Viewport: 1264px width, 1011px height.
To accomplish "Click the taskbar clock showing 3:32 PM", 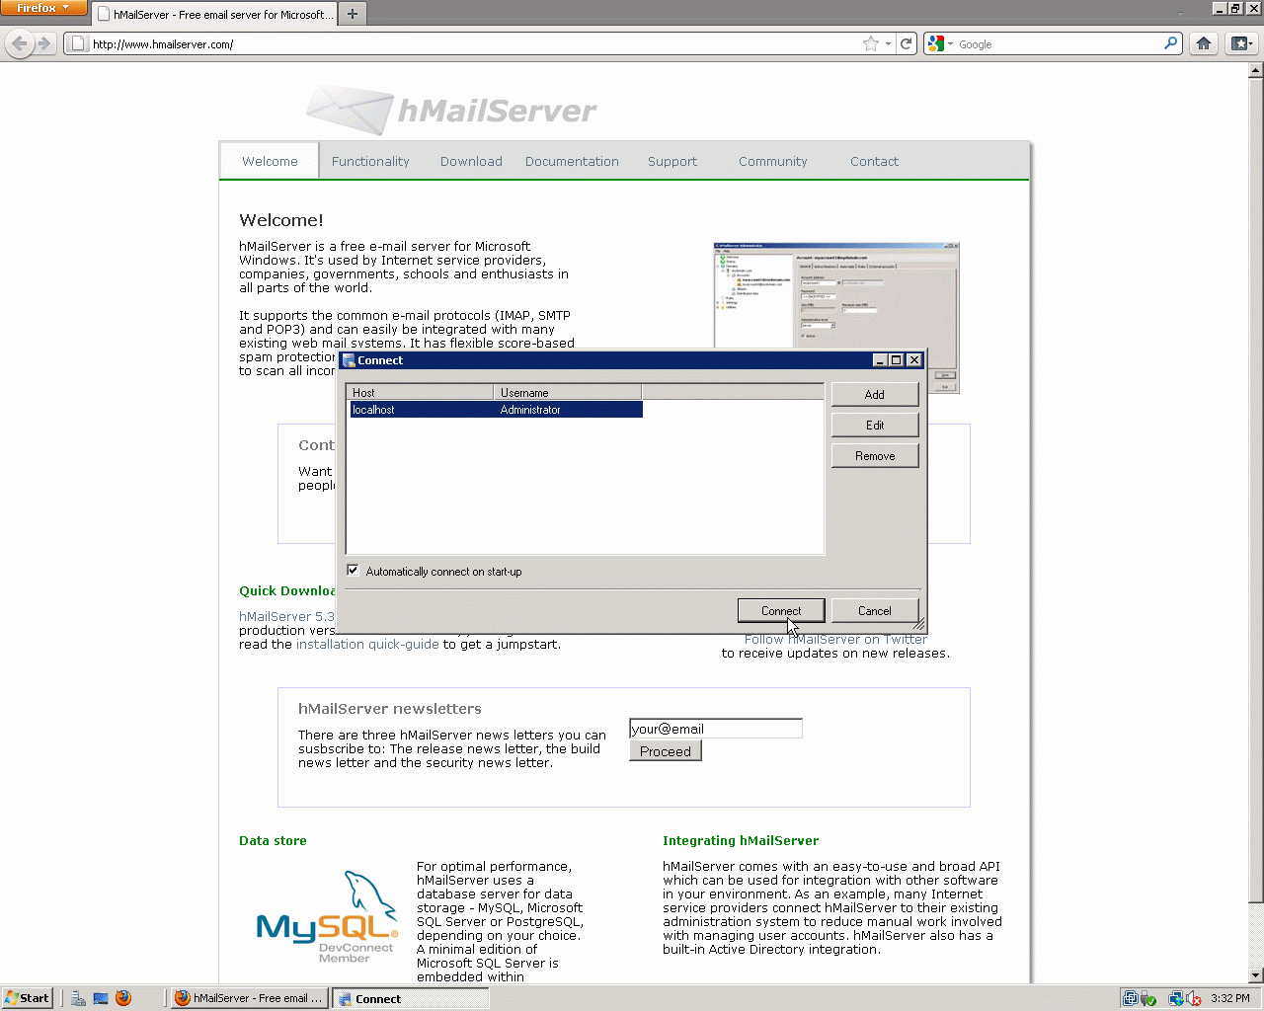I will (1230, 998).
